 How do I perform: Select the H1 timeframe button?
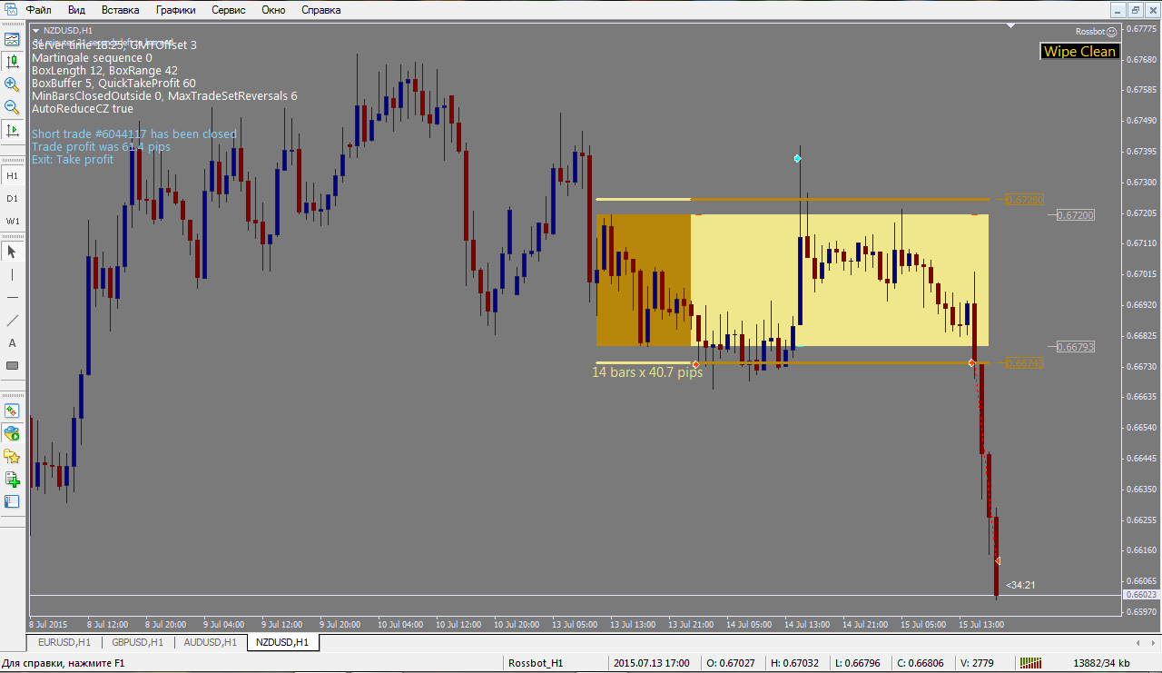click(12, 175)
